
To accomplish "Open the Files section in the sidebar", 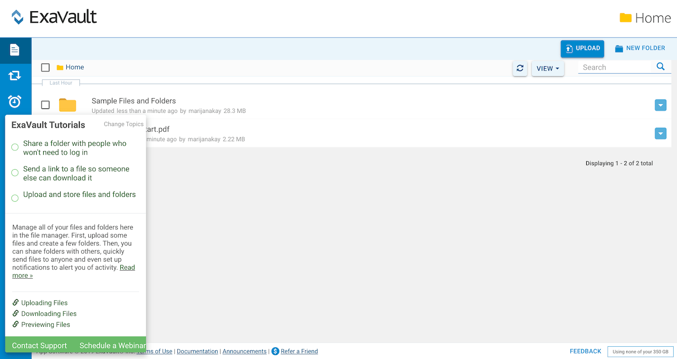I will [x=15, y=50].
